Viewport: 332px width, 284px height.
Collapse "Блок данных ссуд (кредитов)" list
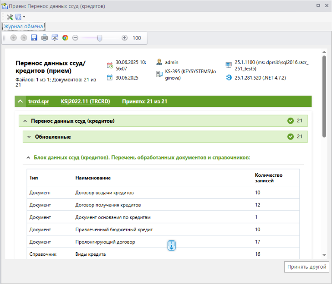coord(28,158)
